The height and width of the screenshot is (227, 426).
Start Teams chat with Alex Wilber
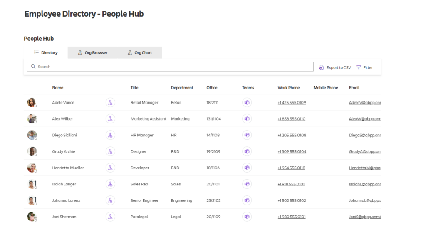click(247, 118)
